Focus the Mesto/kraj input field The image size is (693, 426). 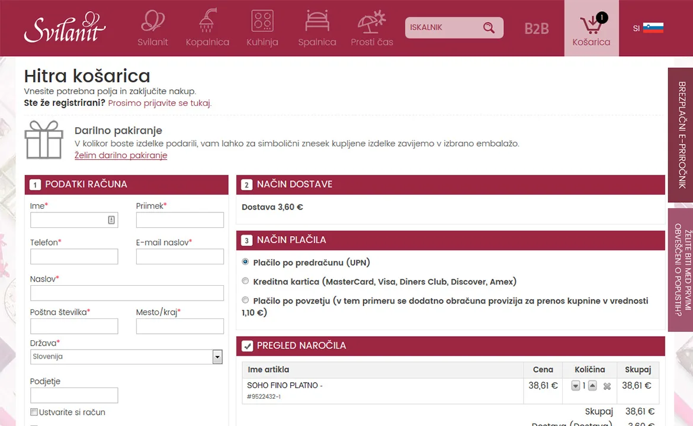click(180, 326)
